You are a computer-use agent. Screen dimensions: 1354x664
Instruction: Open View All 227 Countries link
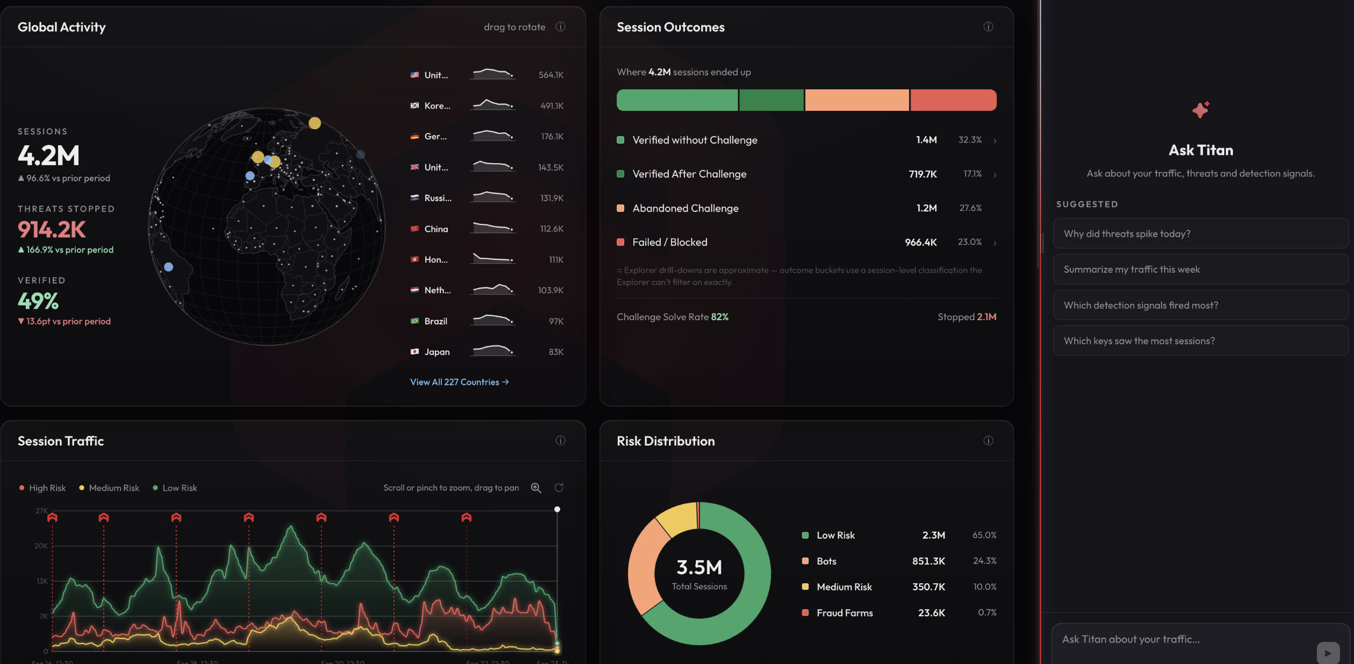click(460, 382)
